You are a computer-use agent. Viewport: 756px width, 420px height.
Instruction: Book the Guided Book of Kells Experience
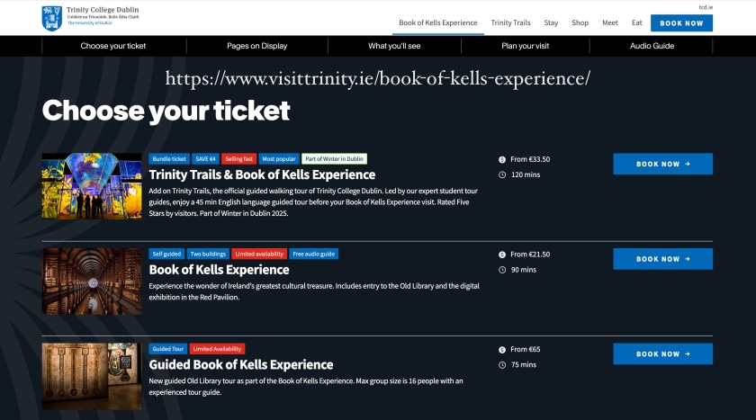coord(662,353)
